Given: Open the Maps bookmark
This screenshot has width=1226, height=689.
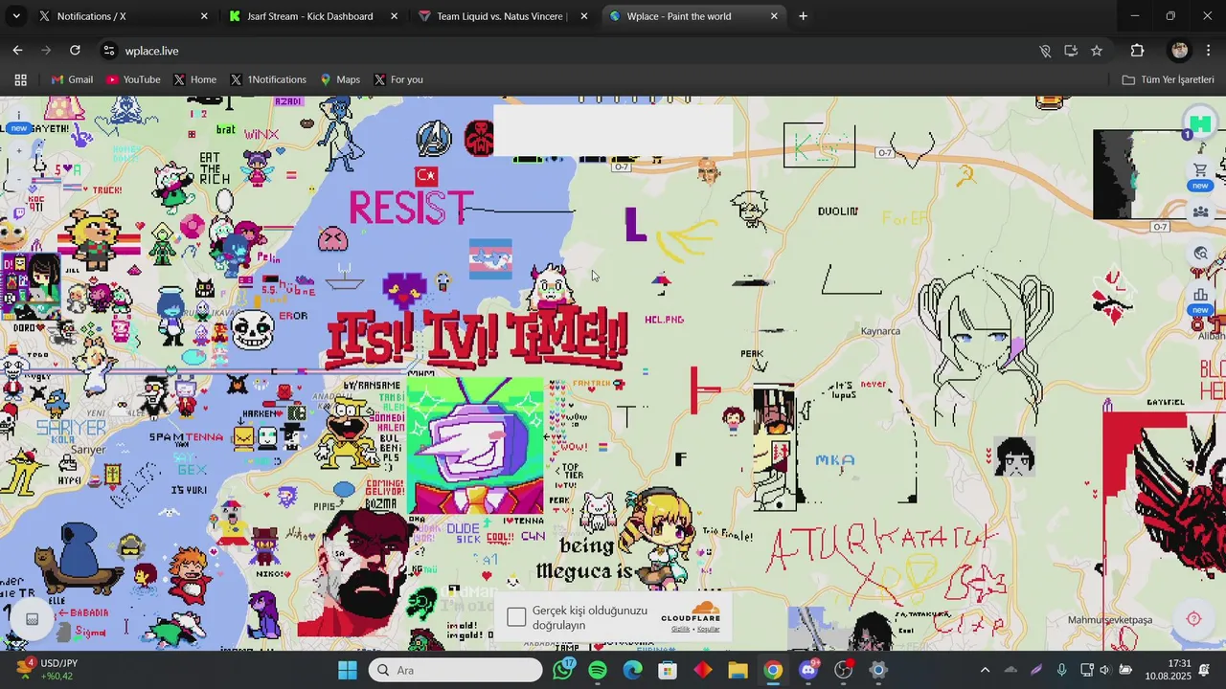Looking at the screenshot, I should click(x=340, y=79).
